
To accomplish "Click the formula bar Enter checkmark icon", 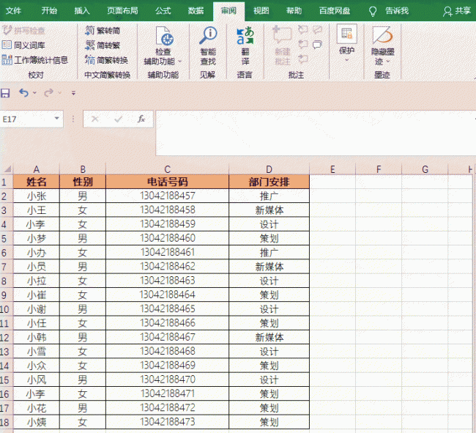I will 118,119.
